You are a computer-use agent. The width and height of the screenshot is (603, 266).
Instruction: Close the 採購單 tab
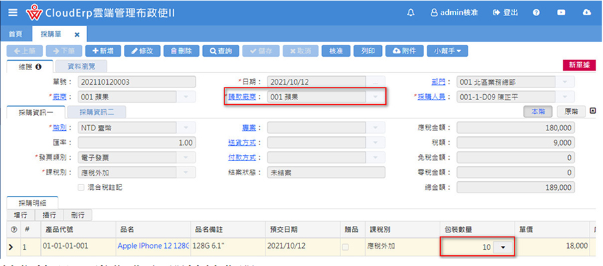tap(77, 35)
